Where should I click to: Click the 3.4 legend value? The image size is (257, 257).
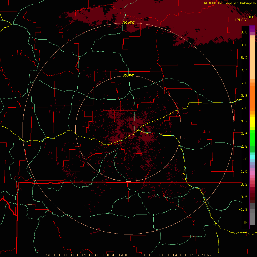(x=244, y=134)
